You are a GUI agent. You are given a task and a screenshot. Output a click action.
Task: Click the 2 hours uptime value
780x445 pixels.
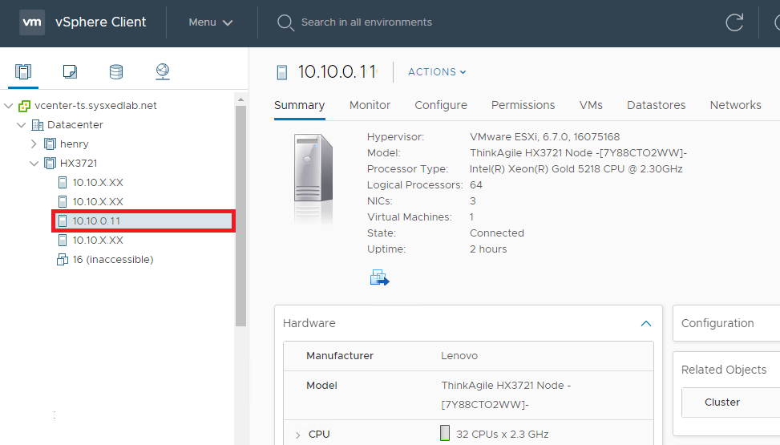tap(488, 249)
